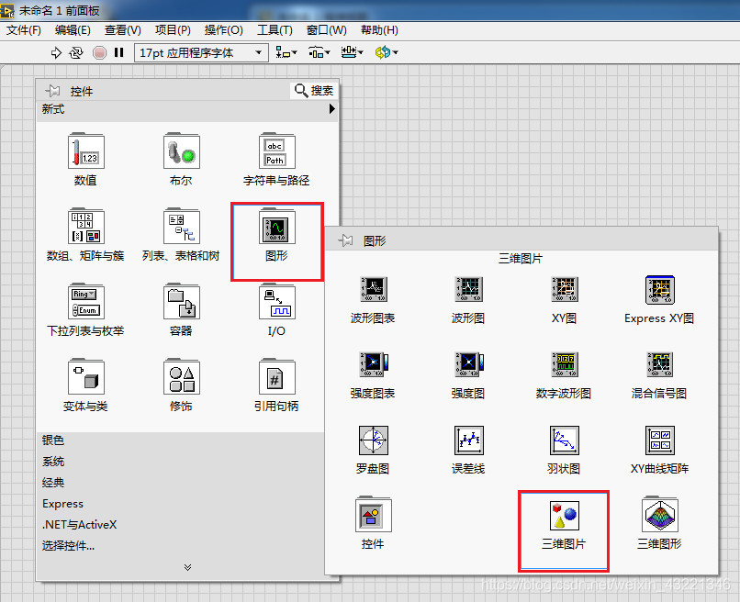Select the XY图 graph control
The height and width of the screenshot is (602, 740).
(x=565, y=289)
